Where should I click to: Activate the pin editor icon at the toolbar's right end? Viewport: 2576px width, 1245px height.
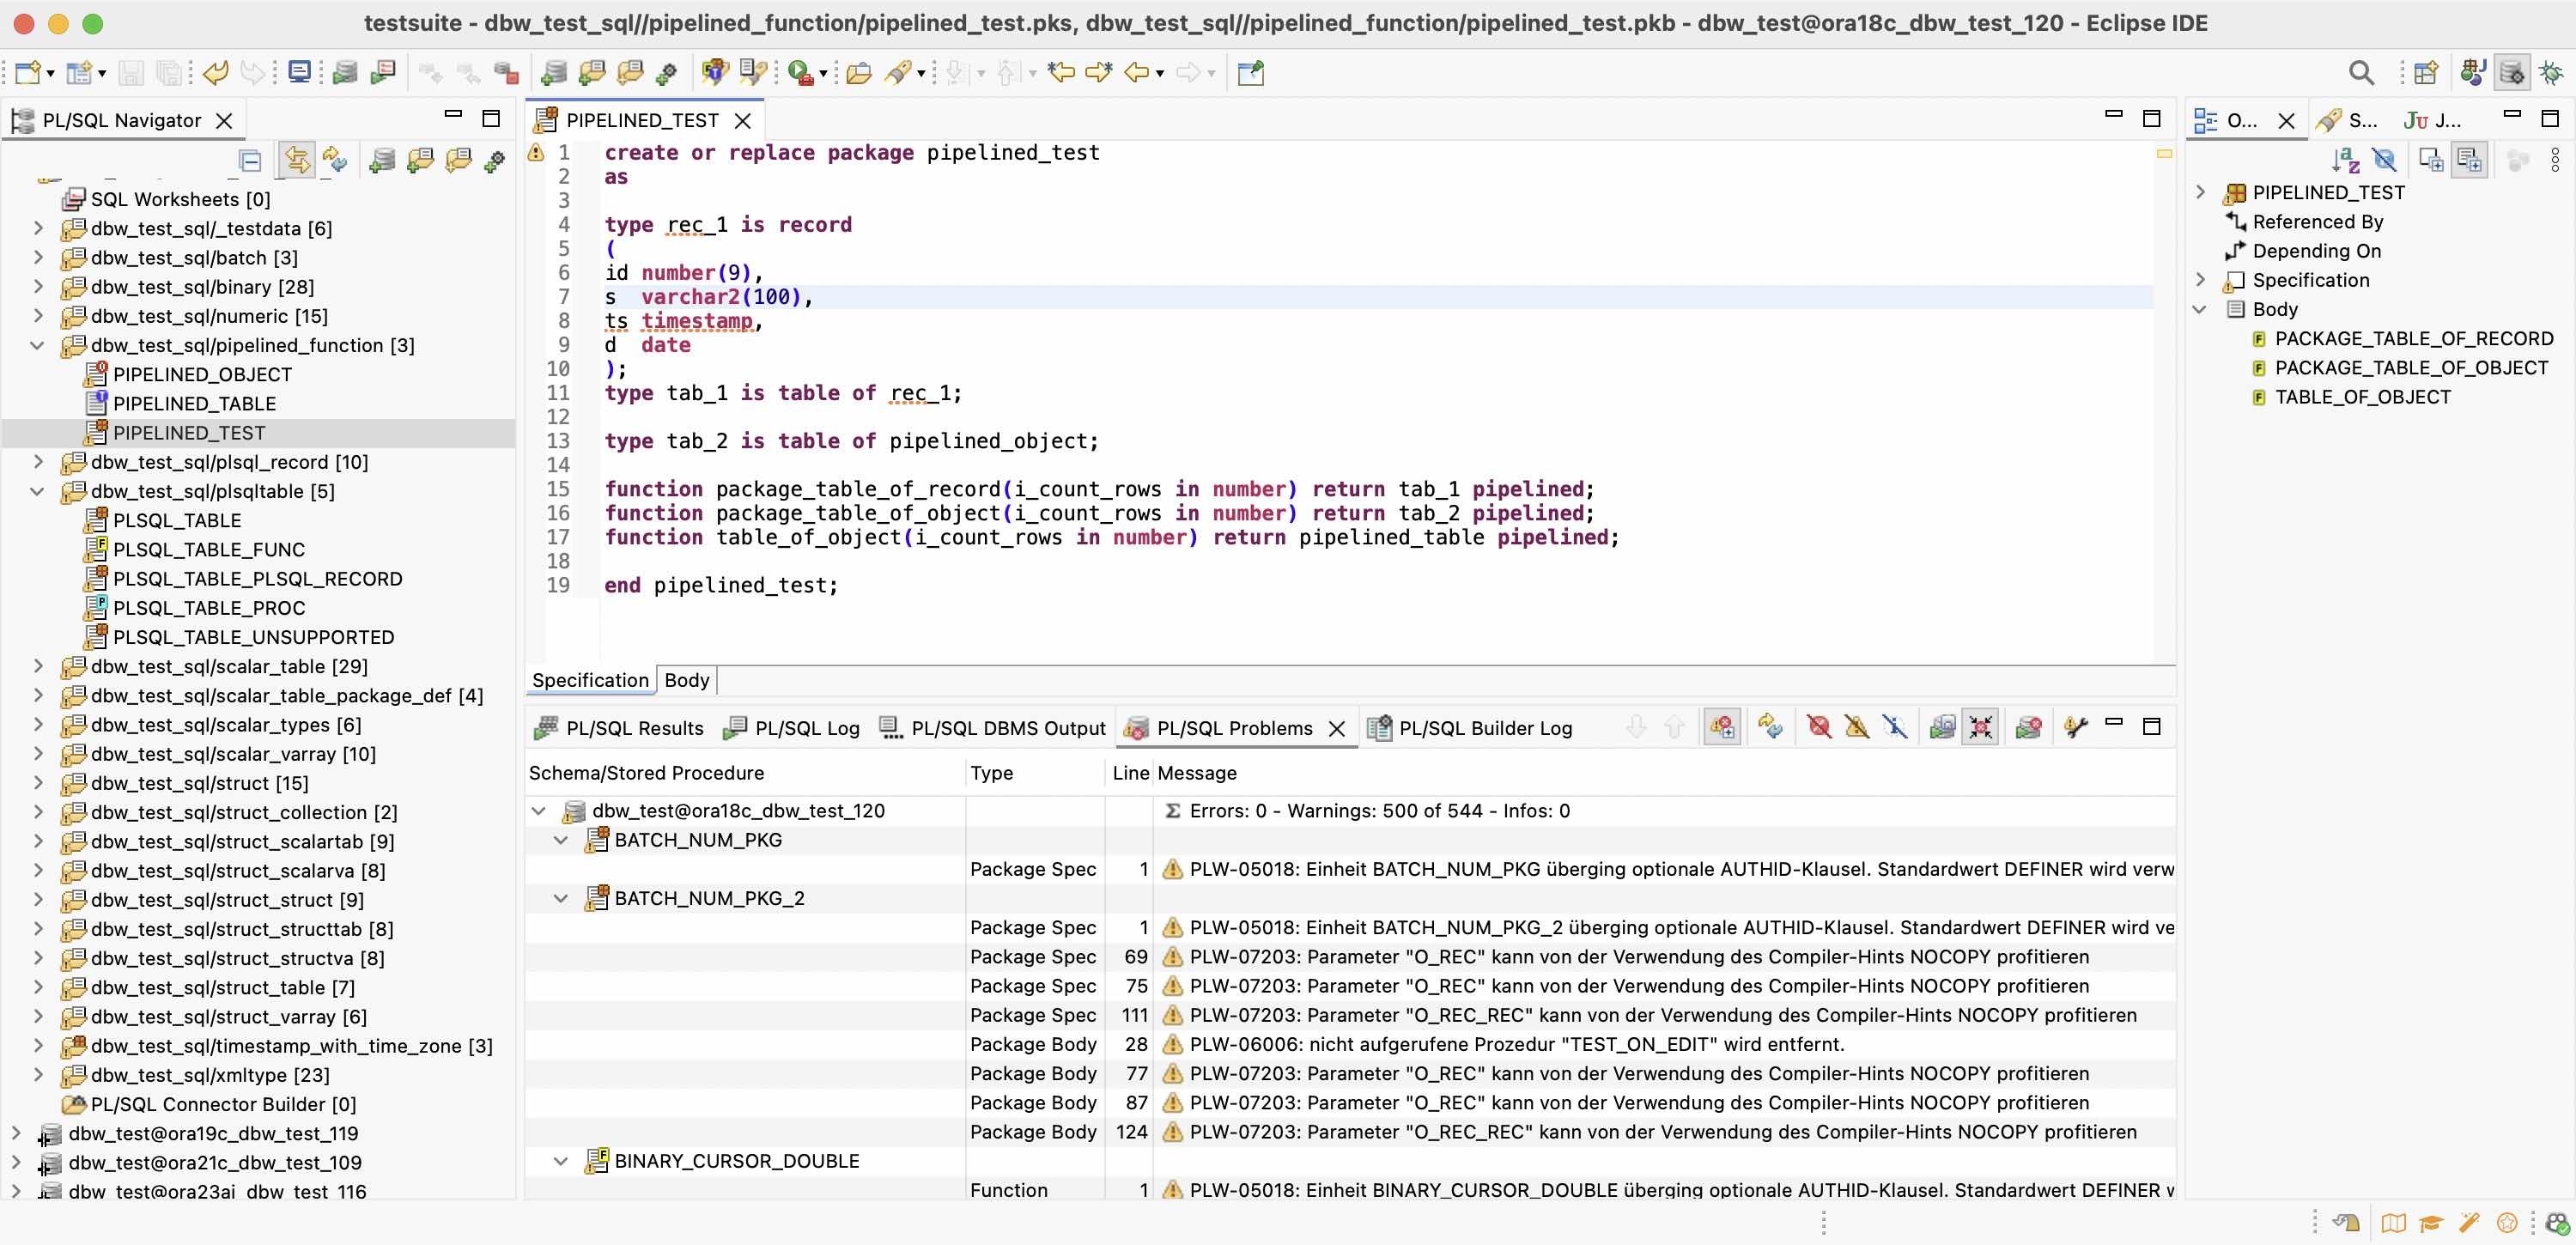1250,72
